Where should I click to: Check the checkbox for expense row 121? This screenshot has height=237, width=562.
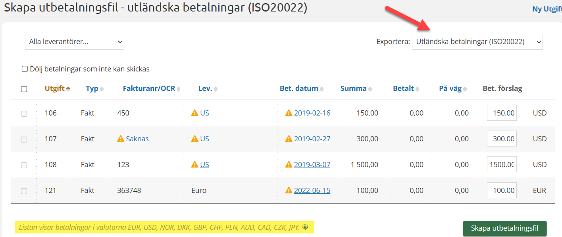tap(24, 191)
